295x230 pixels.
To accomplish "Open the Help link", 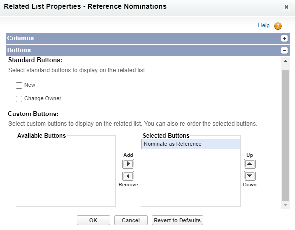I will [x=264, y=25].
